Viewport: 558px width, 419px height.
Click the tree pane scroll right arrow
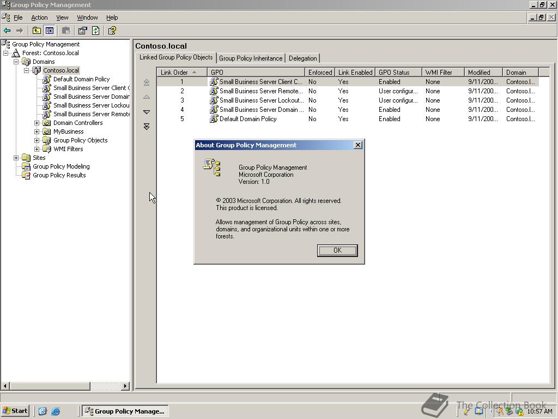125,386
